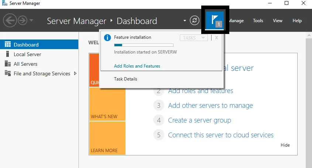Click the 'Feature installation' heading

[133, 37]
